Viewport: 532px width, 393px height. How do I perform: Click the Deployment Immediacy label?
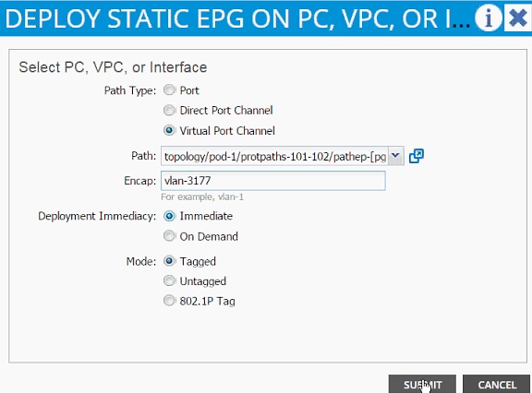(x=97, y=216)
